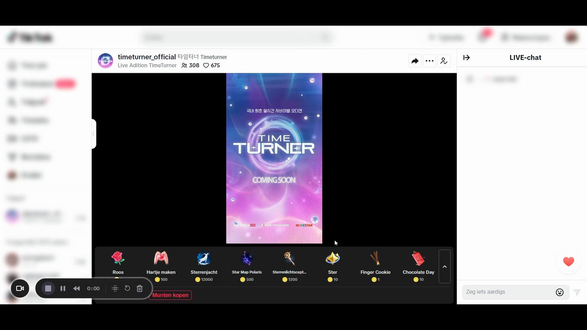Click the 12000 coin price
This screenshot has height=330, width=587.
[204, 279]
